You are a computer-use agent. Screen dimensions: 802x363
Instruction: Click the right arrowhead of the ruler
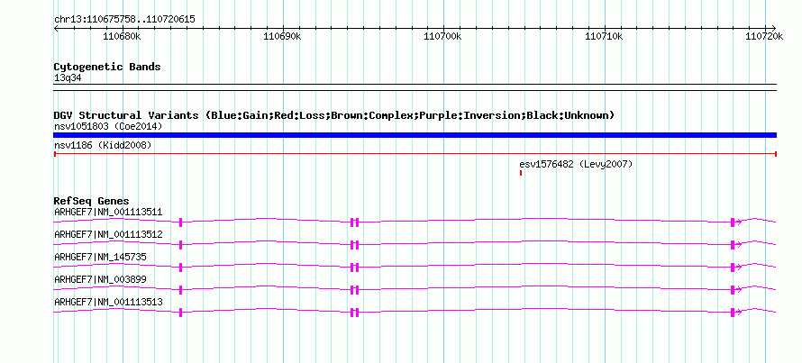click(x=774, y=28)
